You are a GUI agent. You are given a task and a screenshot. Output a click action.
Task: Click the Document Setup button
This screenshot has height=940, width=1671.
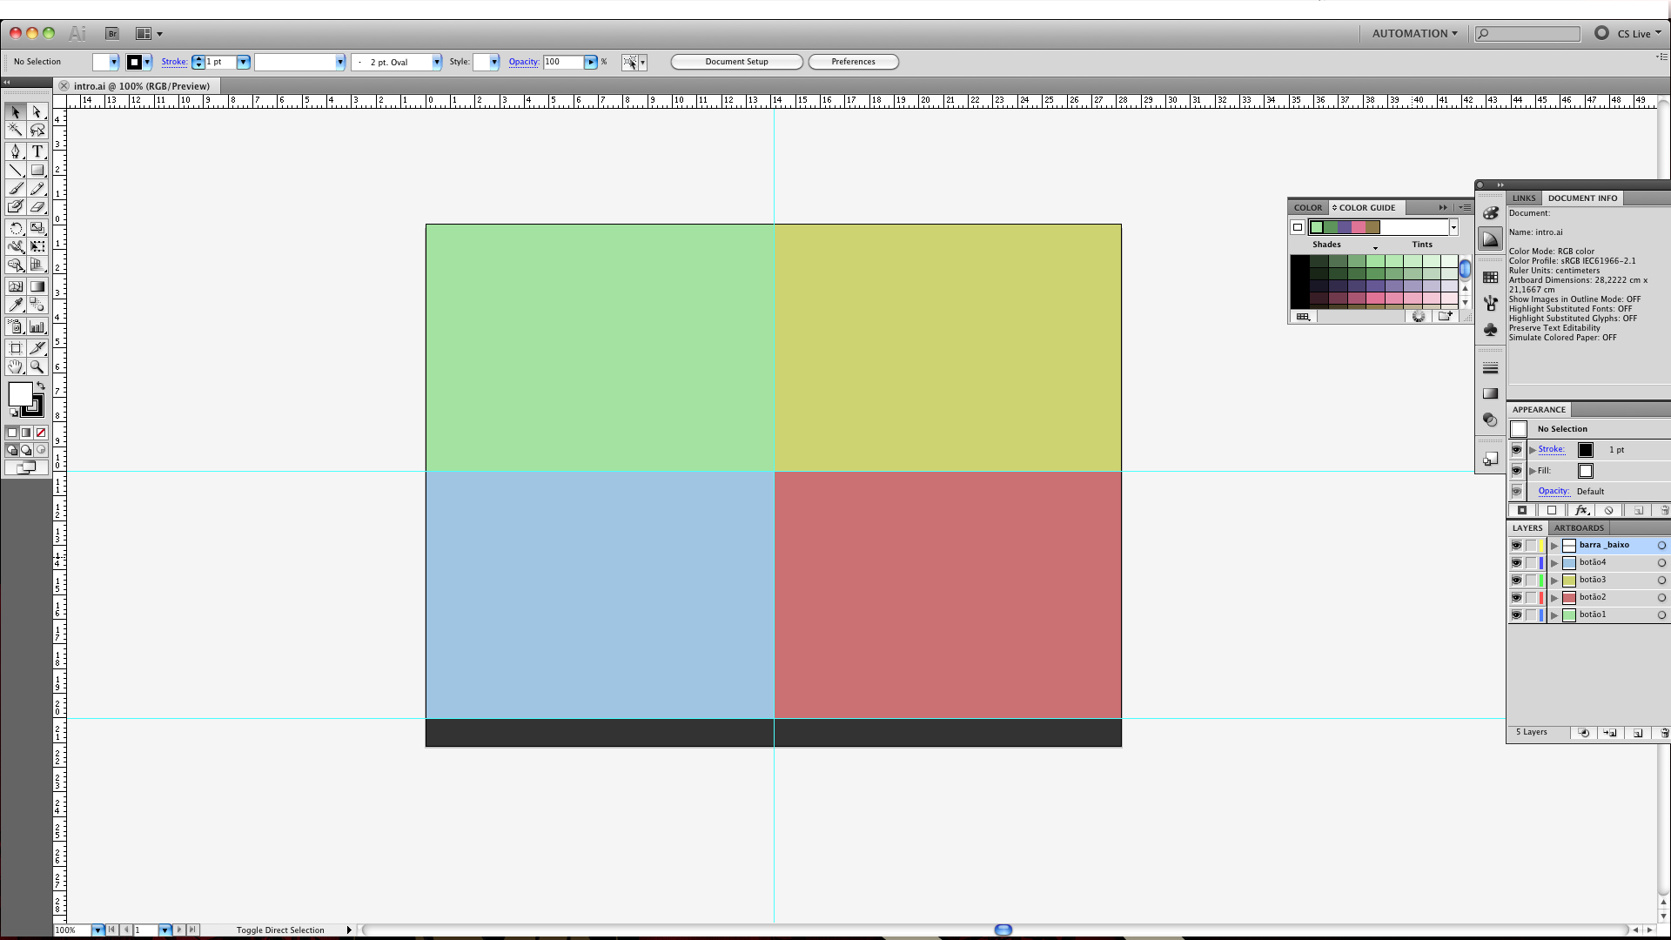point(736,62)
